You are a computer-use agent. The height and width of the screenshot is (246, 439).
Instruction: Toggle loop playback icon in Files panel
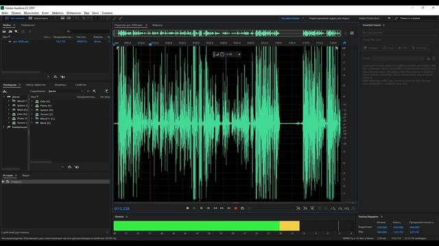(x=56, y=77)
